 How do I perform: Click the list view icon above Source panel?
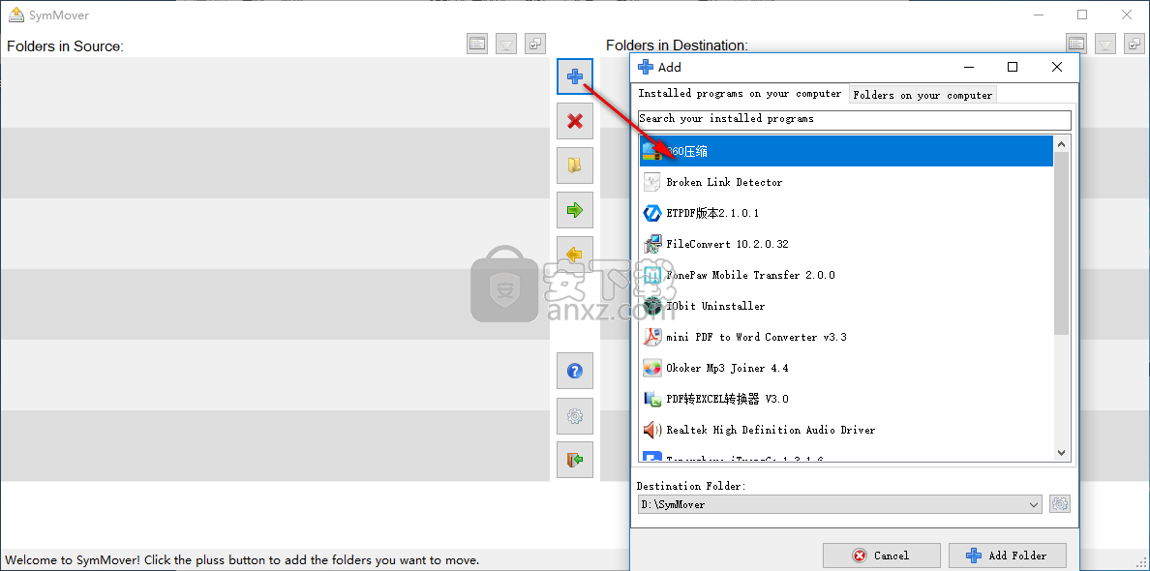(x=477, y=44)
